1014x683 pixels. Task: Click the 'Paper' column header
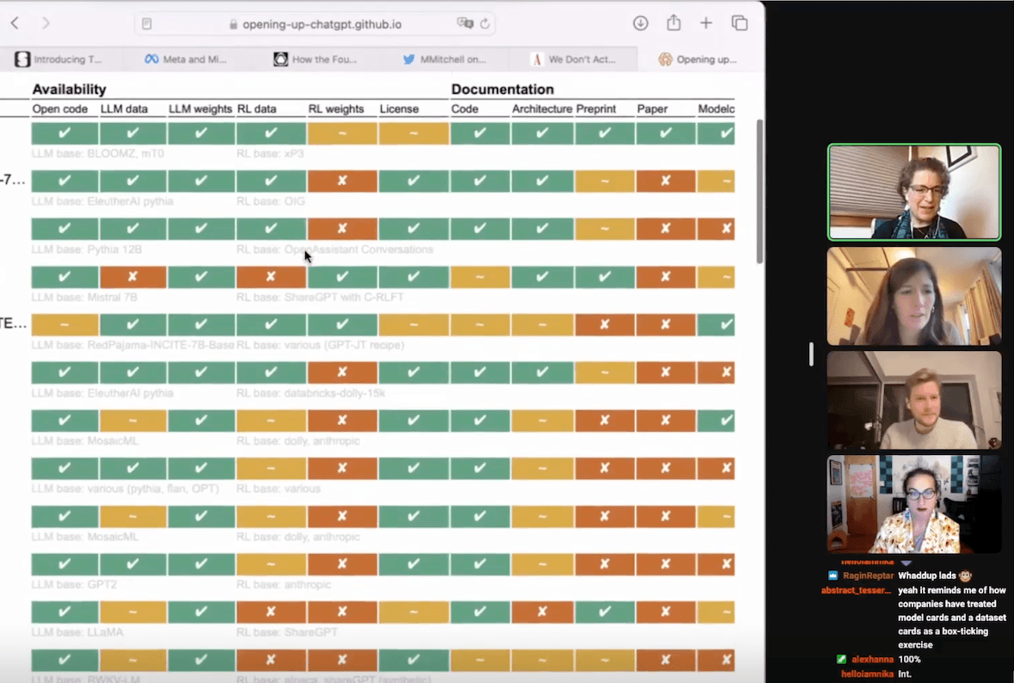coord(652,108)
